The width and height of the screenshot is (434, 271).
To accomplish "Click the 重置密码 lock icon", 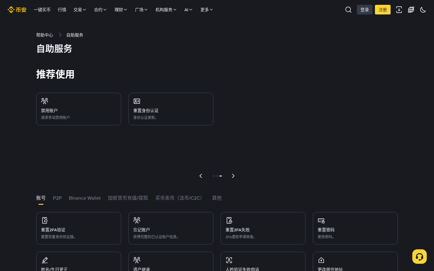I will tap(321, 220).
